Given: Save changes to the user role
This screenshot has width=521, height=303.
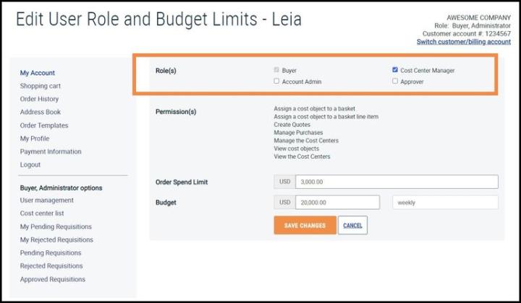Looking at the screenshot, I should pos(305,225).
